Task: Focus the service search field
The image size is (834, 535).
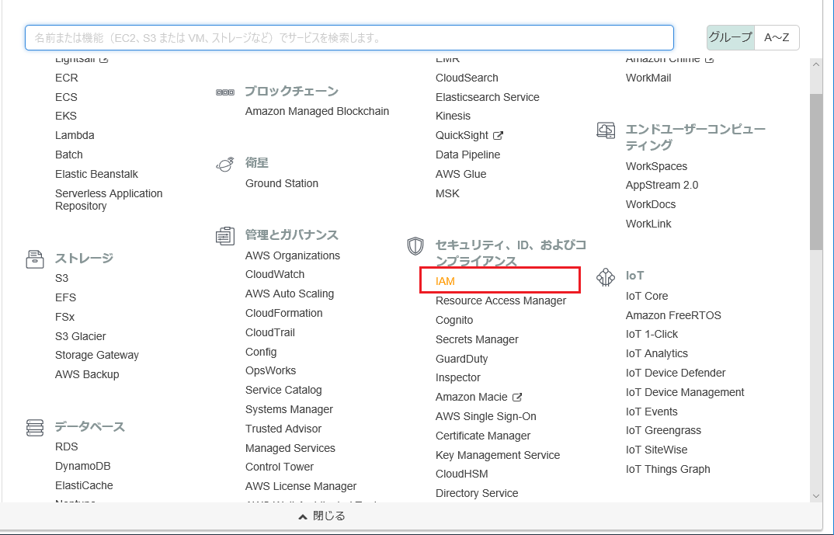Action: click(x=349, y=38)
